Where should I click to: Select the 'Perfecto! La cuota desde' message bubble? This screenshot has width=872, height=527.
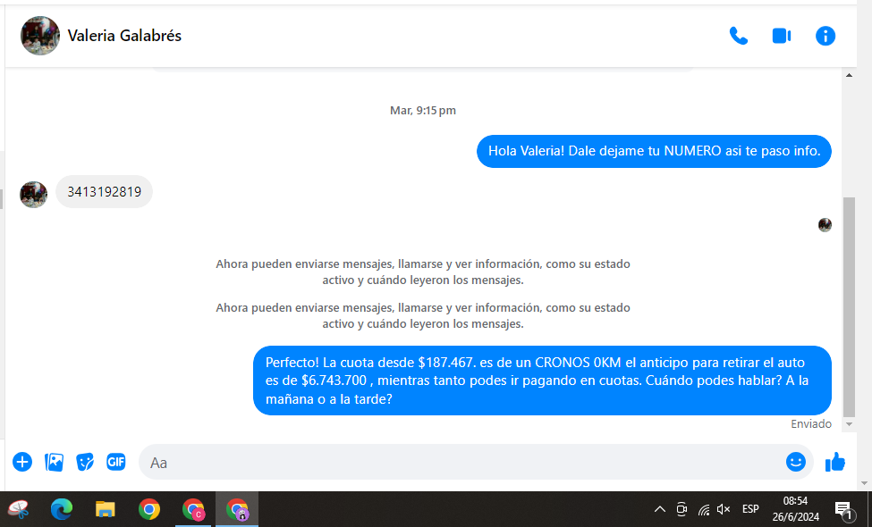[x=542, y=381]
